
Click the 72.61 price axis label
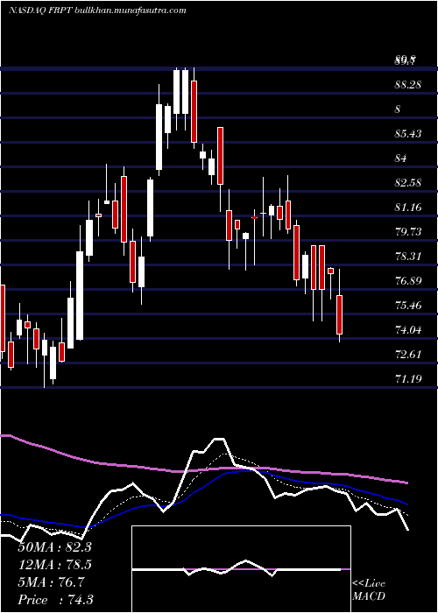[x=408, y=355]
